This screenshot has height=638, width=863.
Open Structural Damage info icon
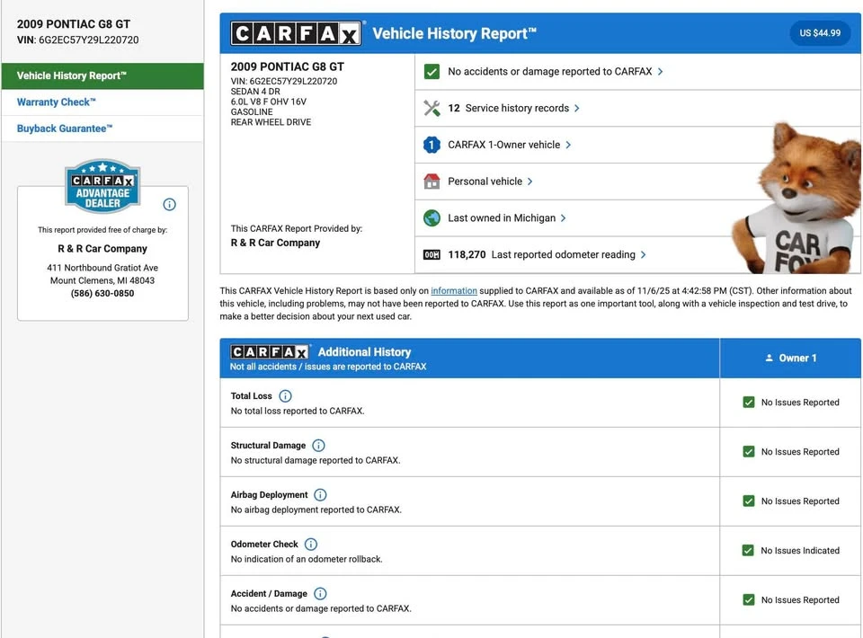(x=318, y=446)
